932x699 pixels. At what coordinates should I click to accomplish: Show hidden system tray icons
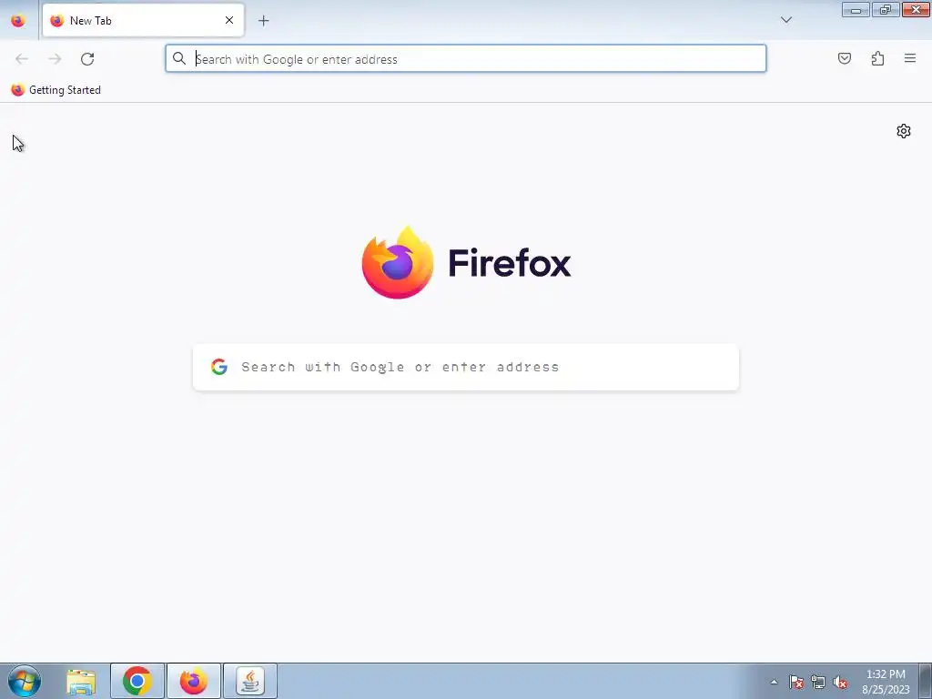(x=774, y=682)
